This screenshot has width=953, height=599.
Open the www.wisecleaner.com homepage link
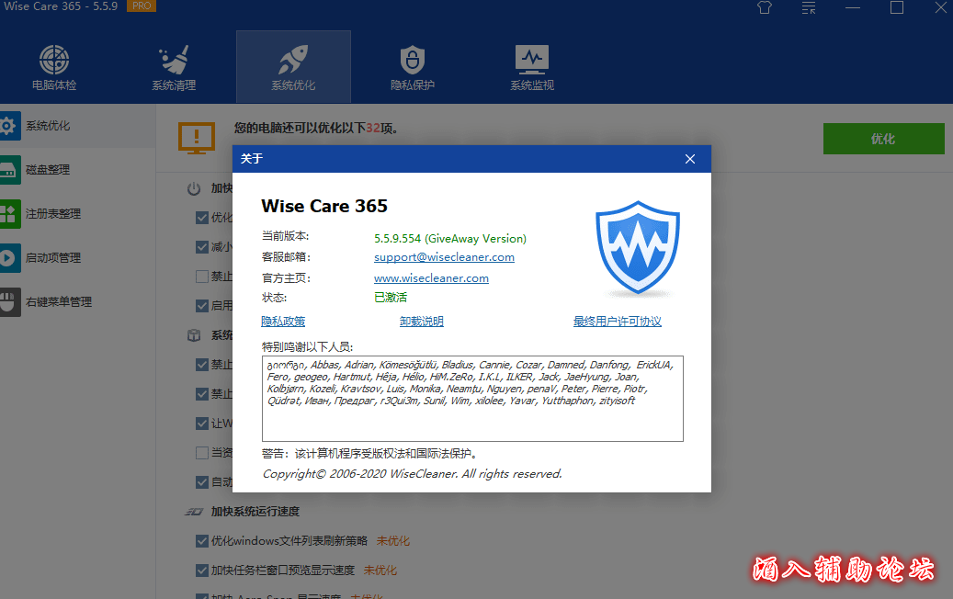click(431, 278)
